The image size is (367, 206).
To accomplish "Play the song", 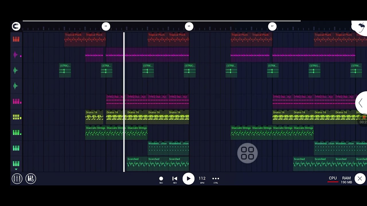I will click(x=188, y=179).
